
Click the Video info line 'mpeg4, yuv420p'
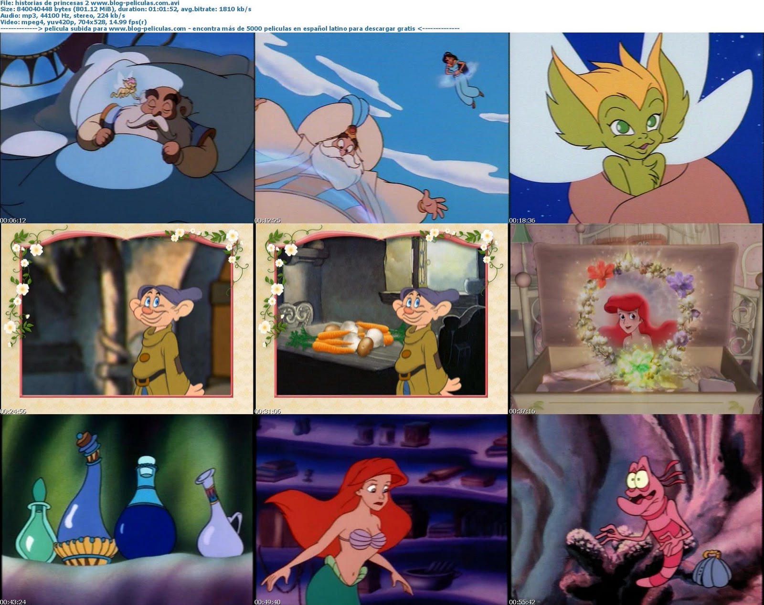(74, 22)
